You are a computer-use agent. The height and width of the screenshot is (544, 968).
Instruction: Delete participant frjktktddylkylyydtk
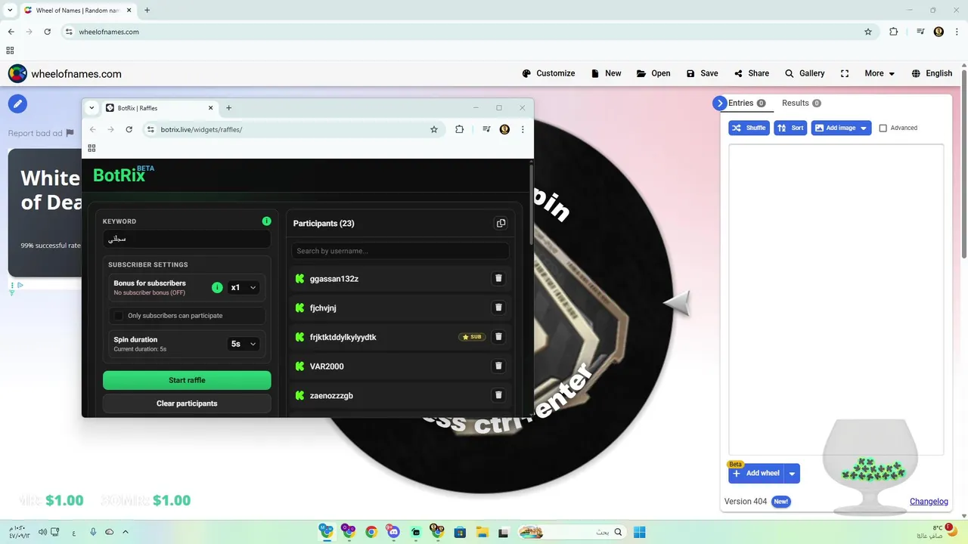coord(498,337)
